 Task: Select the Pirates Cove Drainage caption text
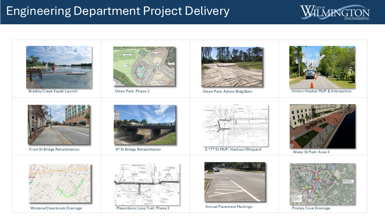(x=311, y=208)
